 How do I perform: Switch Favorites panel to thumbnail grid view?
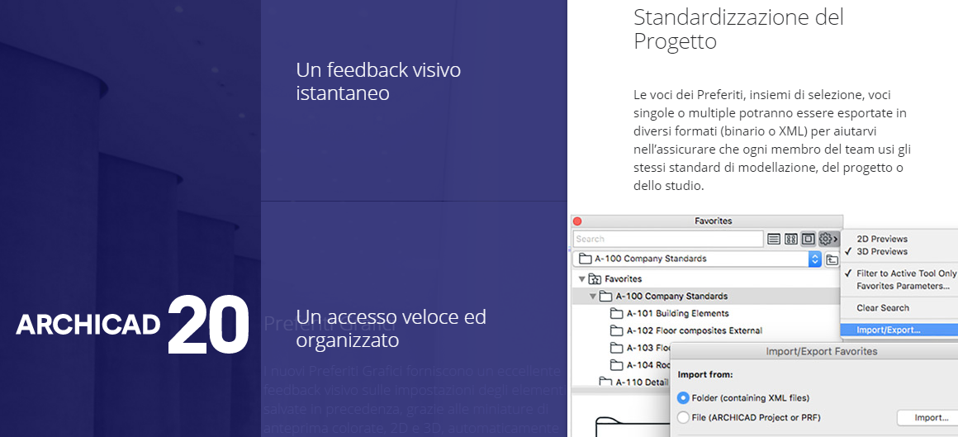790,239
